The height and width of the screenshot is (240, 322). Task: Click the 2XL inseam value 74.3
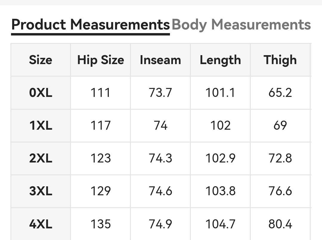click(160, 158)
